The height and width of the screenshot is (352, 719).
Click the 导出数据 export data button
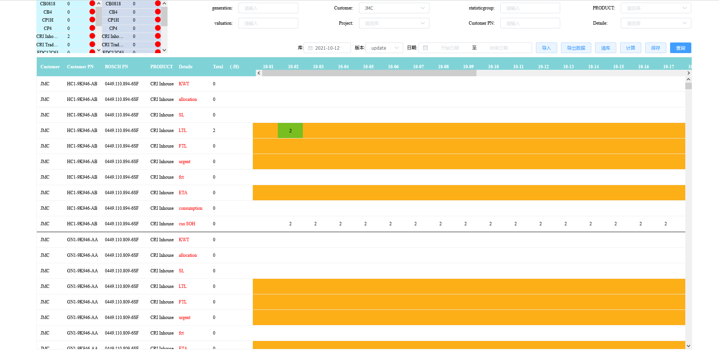point(576,48)
